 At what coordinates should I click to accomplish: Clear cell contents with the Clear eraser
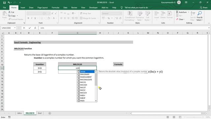pos(177,19)
